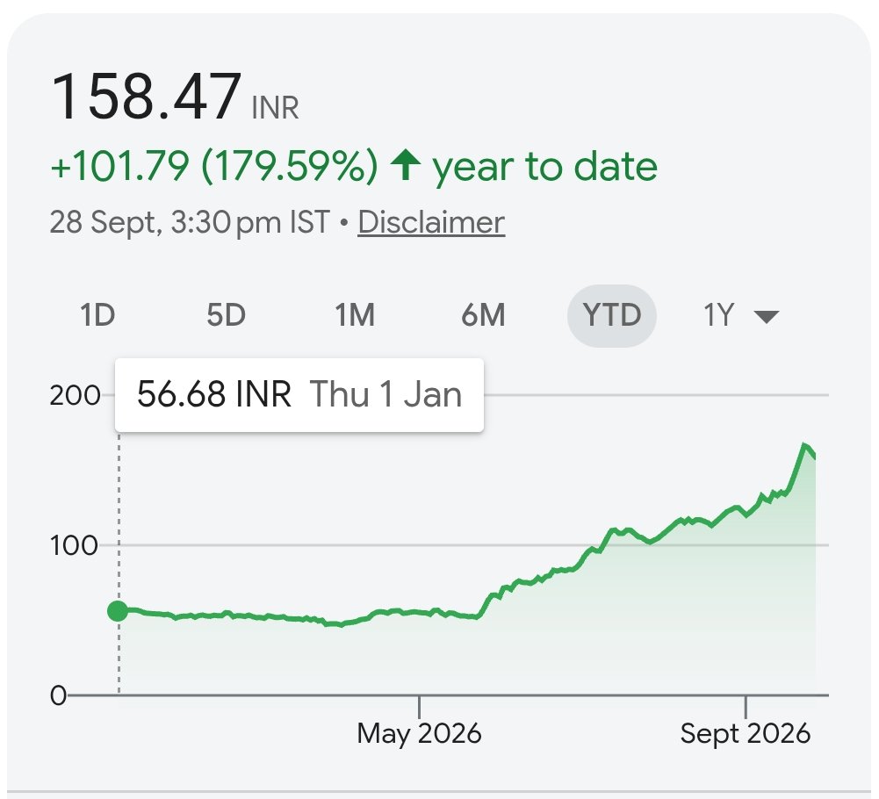
Task: Click the 100 y-axis label
Action: tap(74, 545)
